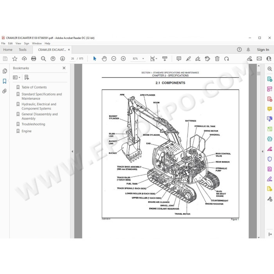Image resolution: width=274 pixels, height=274 pixels.
Task: Select the highlighter pen tool
Action: (188, 59)
